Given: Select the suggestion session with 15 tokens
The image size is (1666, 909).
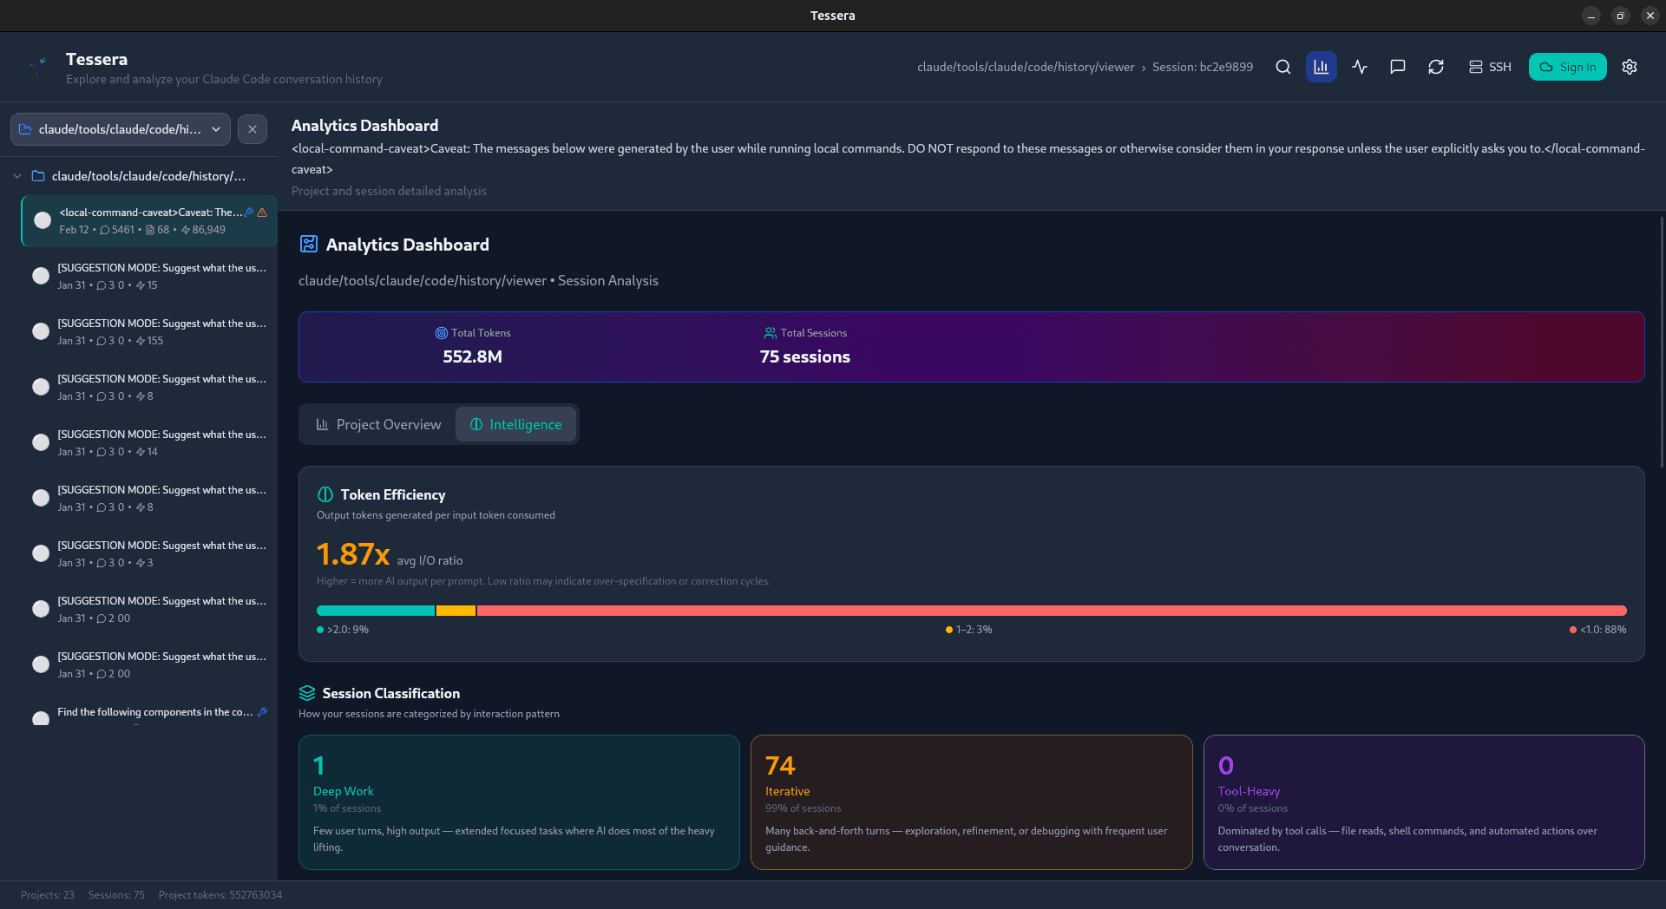Looking at the screenshot, I should pos(149,277).
